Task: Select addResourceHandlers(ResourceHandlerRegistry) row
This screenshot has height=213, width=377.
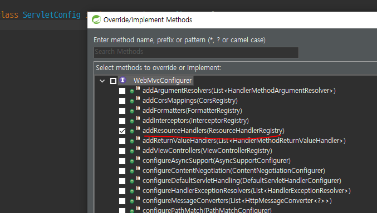Action: 213,131
